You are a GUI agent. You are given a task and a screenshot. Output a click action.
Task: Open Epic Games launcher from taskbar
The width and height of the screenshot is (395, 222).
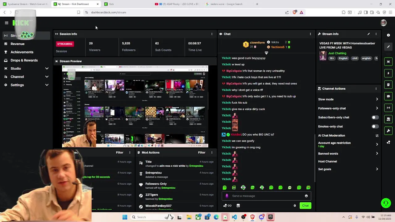[x=270, y=217]
